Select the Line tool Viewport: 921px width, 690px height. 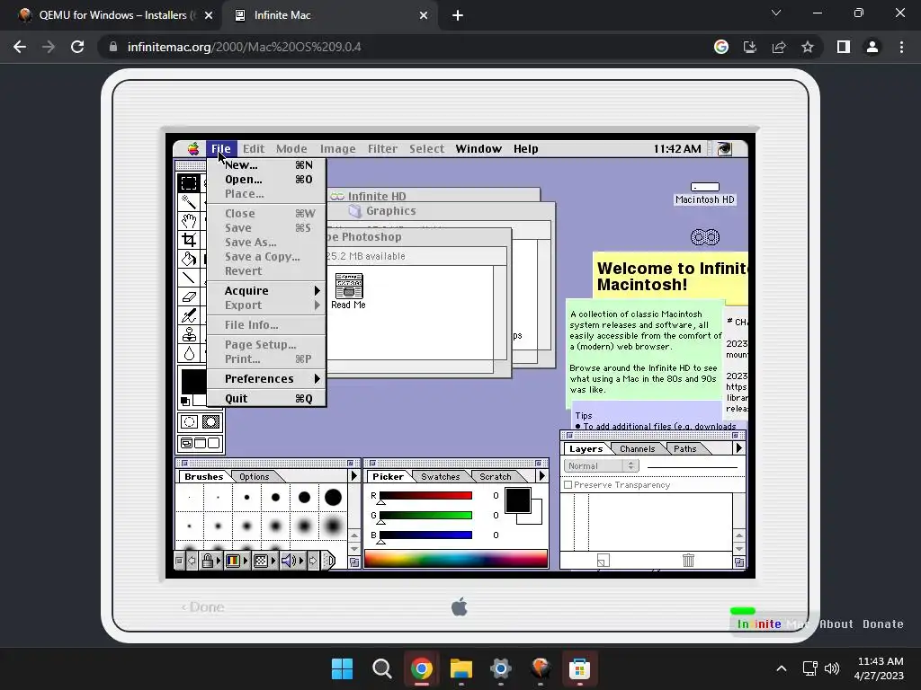coord(189,277)
